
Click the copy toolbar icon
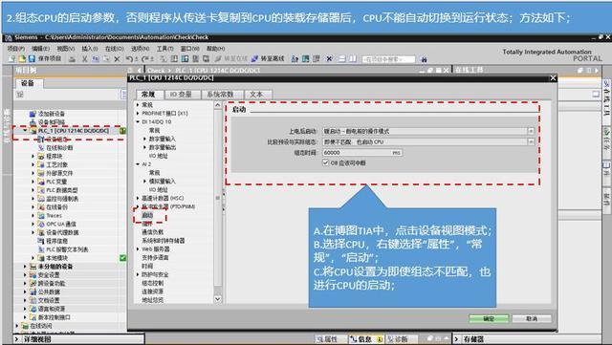tap(96, 59)
